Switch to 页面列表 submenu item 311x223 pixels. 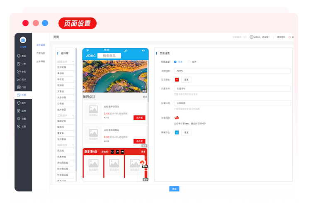[41, 53]
